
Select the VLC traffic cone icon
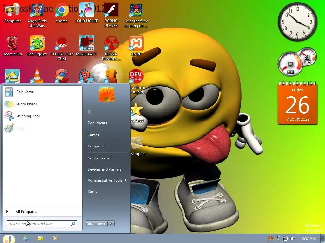pos(37,76)
